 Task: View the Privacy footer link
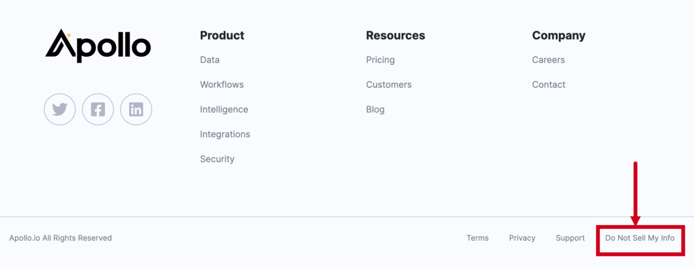(x=522, y=238)
